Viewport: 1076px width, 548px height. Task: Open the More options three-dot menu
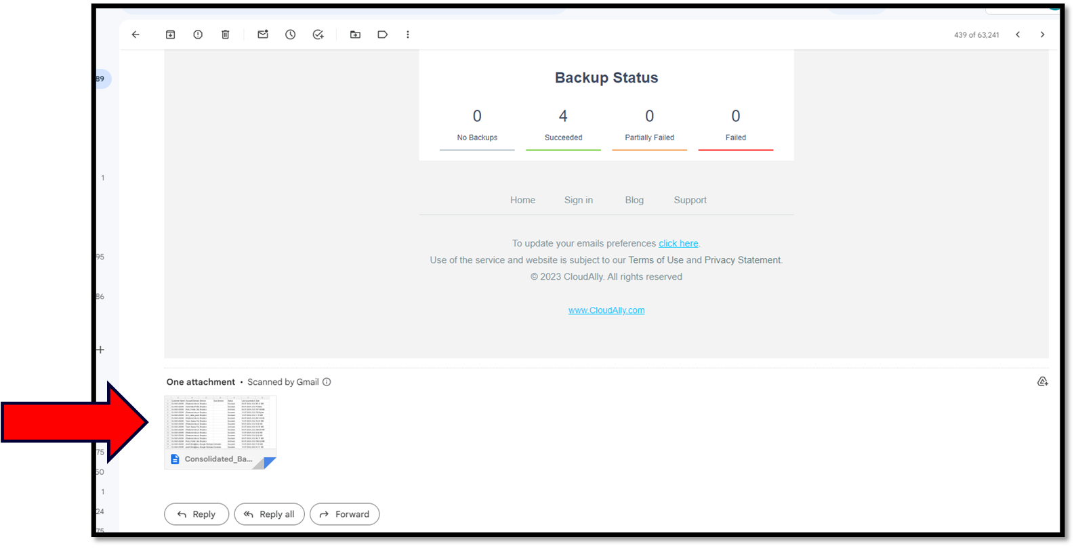[408, 35]
